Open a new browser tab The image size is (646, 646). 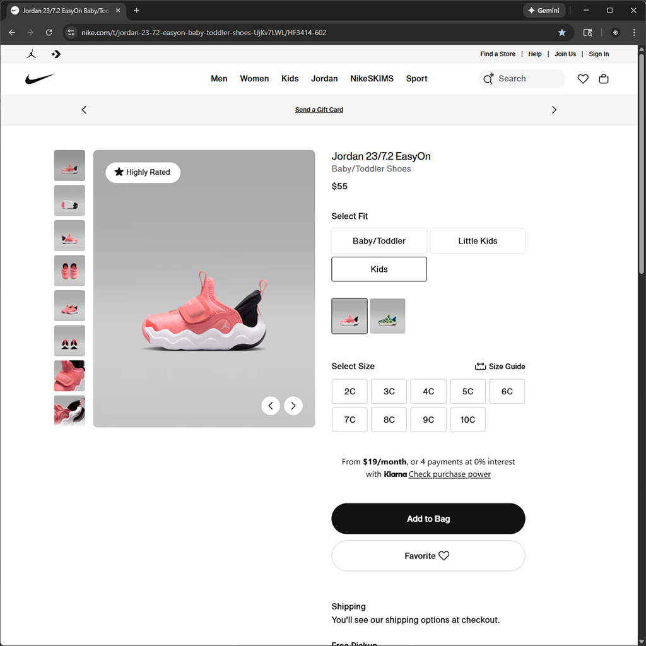pos(136,10)
